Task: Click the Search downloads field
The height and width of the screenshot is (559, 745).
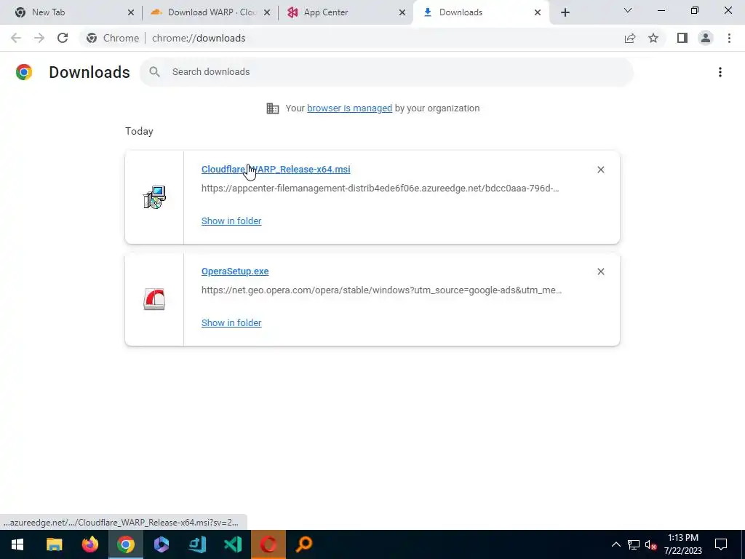Action: pos(386,72)
